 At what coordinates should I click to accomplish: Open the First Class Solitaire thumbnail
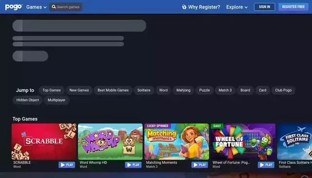click(294, 142)
